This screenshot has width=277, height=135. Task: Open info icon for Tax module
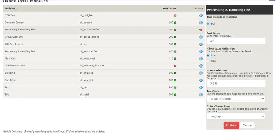tap(201, 87)
